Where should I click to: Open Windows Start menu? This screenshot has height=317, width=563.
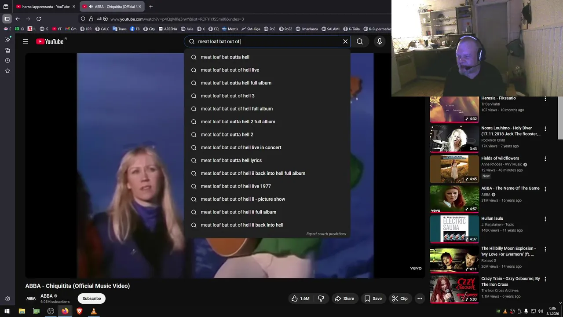click(7, 311)
